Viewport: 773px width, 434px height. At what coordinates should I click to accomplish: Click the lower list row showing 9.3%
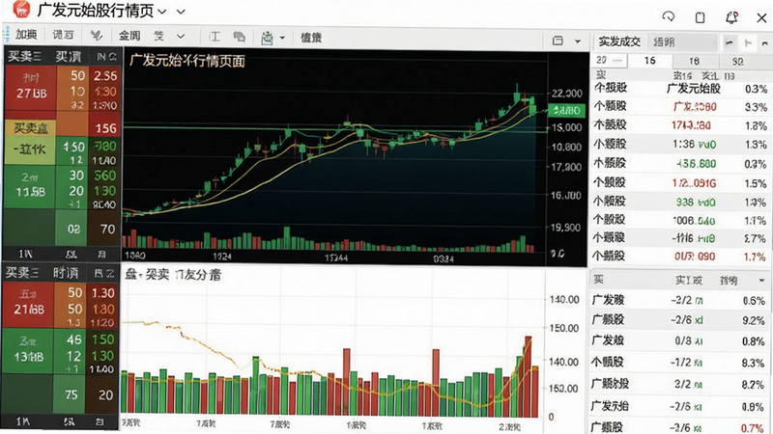[680, 363]
